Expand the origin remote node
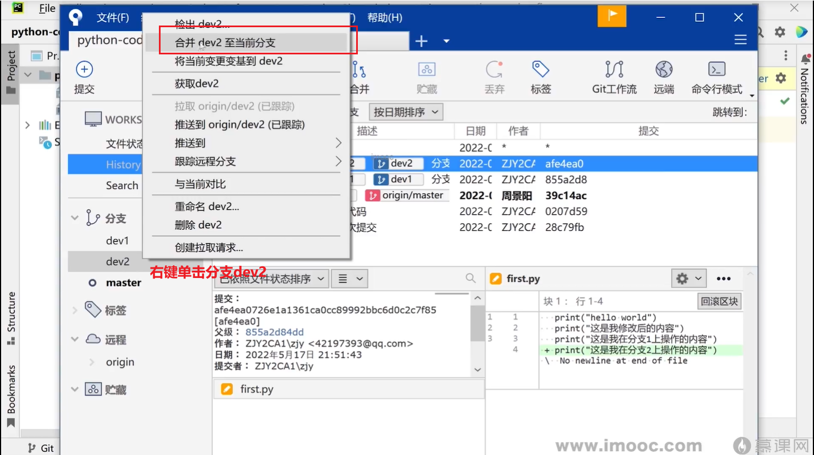Viewport: 814px width, 455px height. 92,362
